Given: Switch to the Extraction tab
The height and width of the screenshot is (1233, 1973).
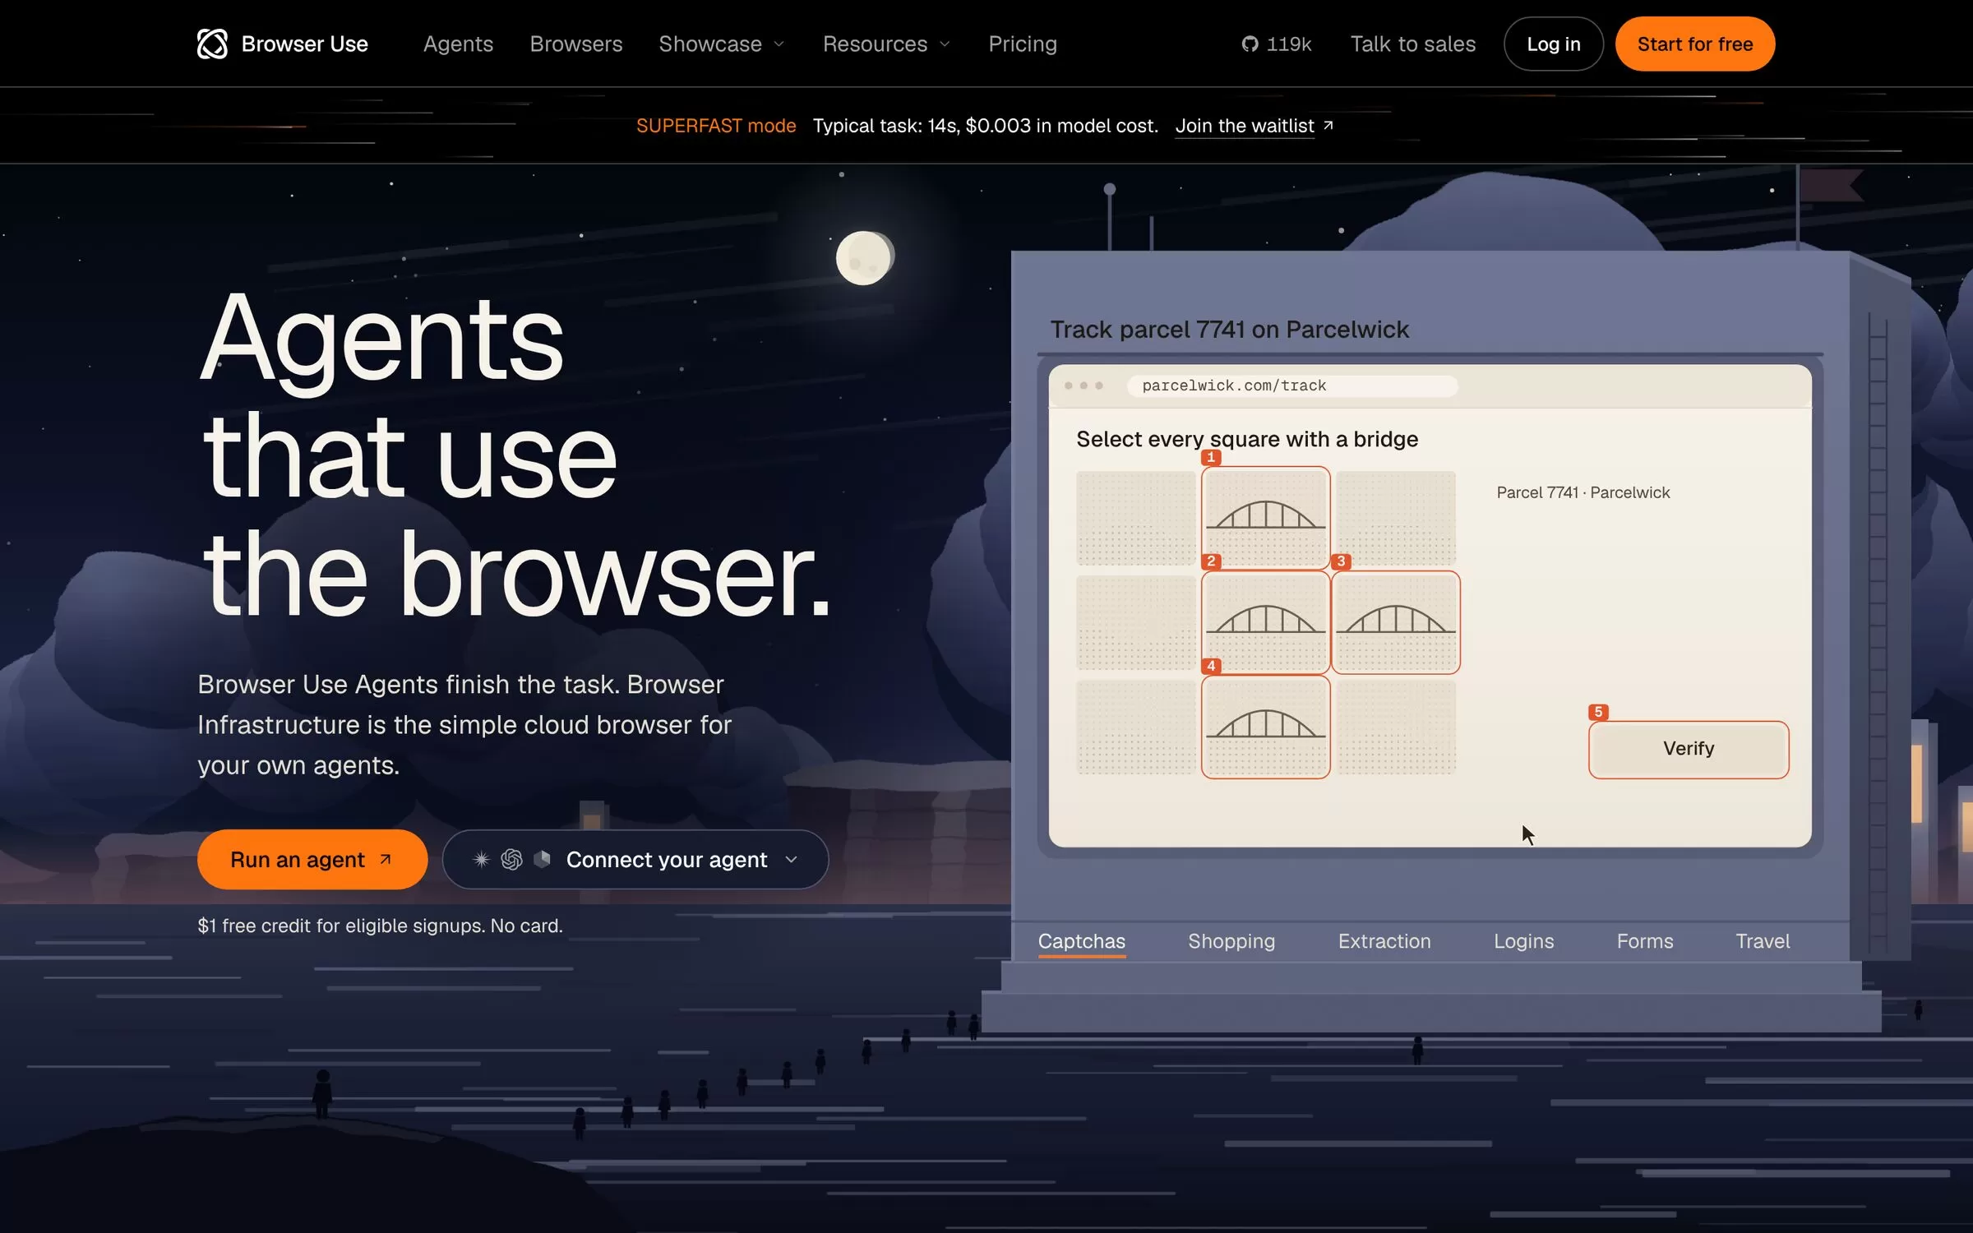Looking at the screenshot, I should (x=1384, y=941).
